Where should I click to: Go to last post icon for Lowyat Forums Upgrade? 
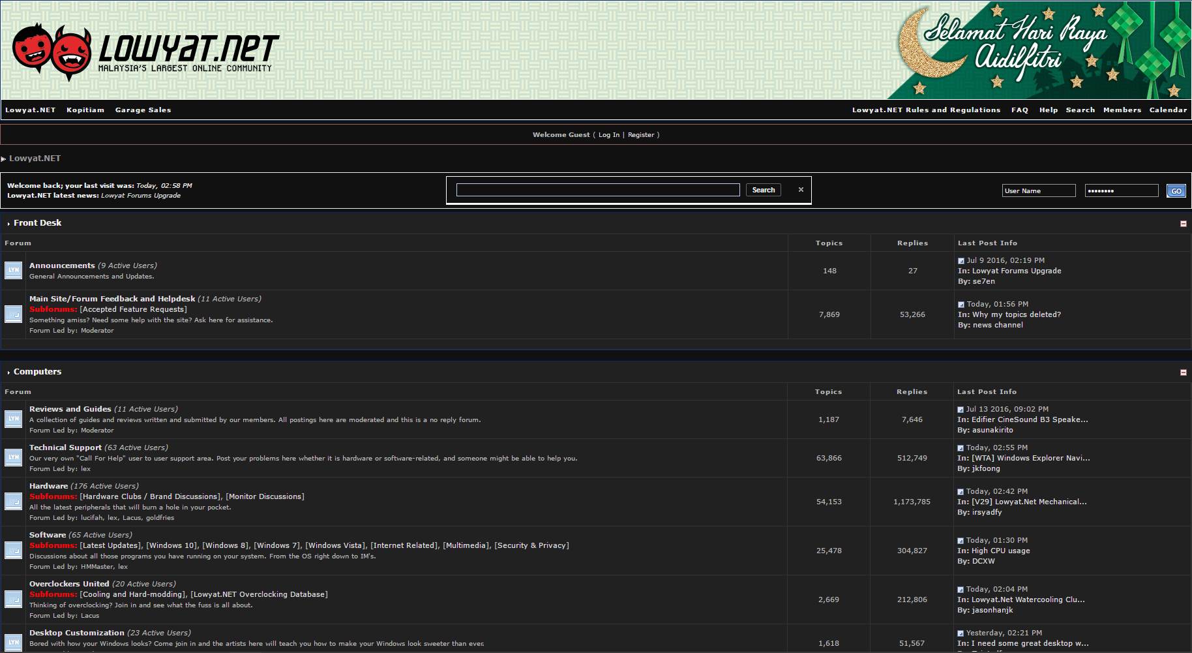[961, 261]
